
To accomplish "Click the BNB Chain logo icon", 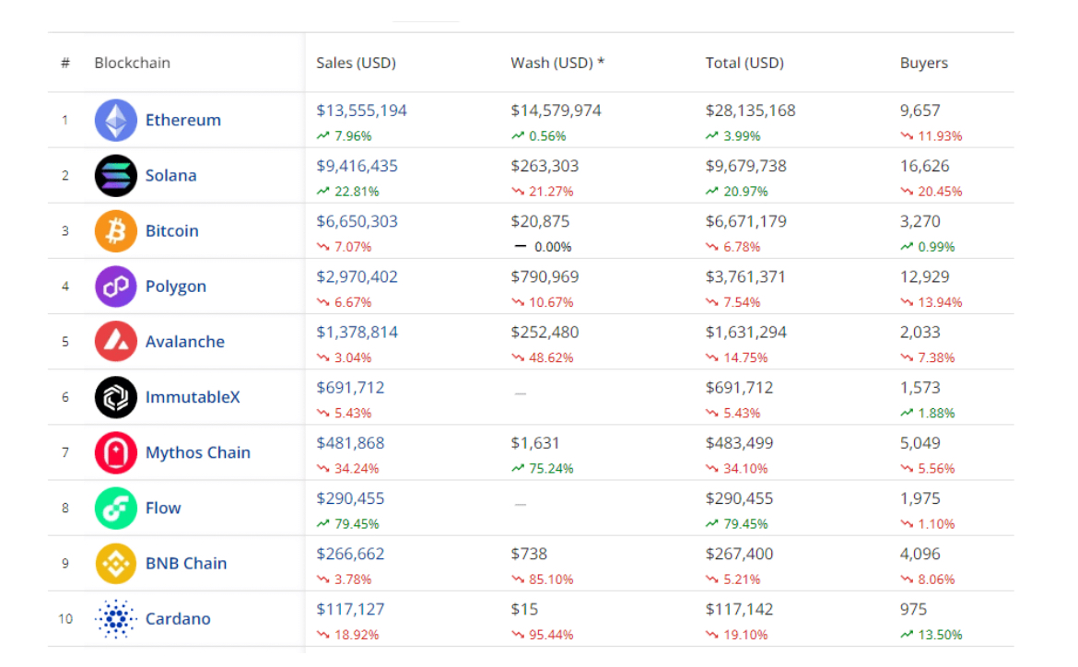I will (x=115, y=564).
